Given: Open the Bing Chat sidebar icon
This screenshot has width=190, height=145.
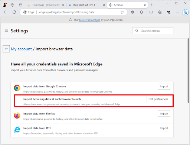Looking at the screenshot, I should (x=186, y=12).
